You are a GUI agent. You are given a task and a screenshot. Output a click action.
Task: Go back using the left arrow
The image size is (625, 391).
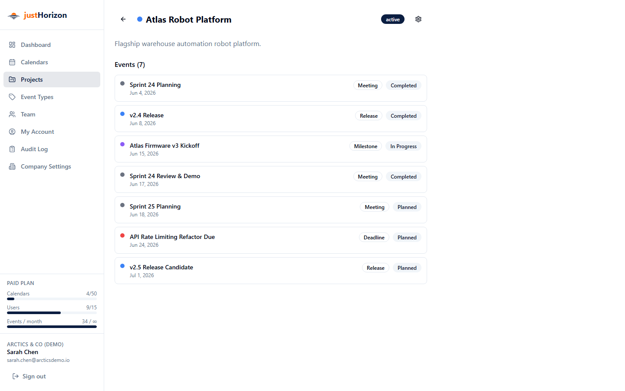(x=123, y=19)
